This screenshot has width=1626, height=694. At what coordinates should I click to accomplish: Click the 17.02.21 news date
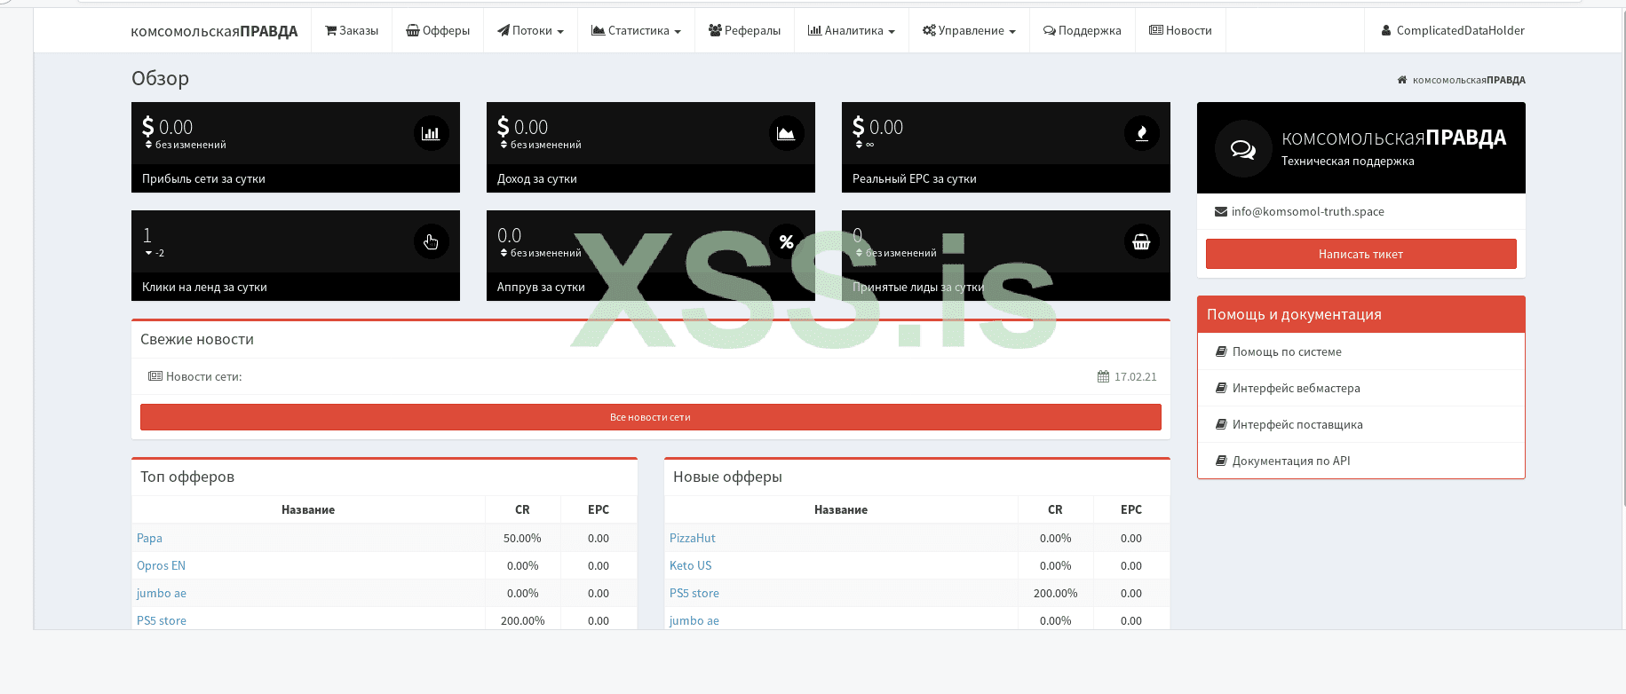point(1135,376)
